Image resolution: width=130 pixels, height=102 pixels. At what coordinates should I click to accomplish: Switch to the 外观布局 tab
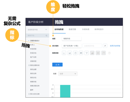pos(86,29)
